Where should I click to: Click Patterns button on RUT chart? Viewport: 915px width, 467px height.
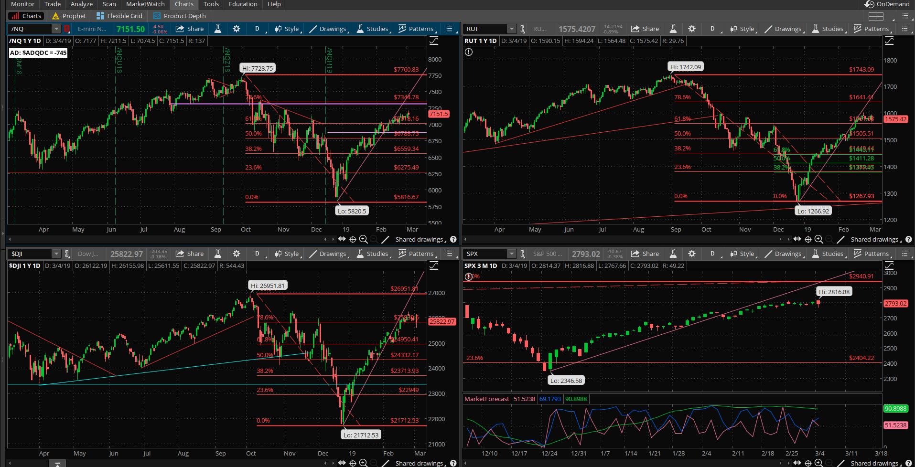(x=872, y=29)
